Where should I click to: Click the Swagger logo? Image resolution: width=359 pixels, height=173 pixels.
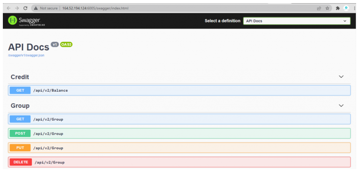pyautogui.click(x=26, y=21)
